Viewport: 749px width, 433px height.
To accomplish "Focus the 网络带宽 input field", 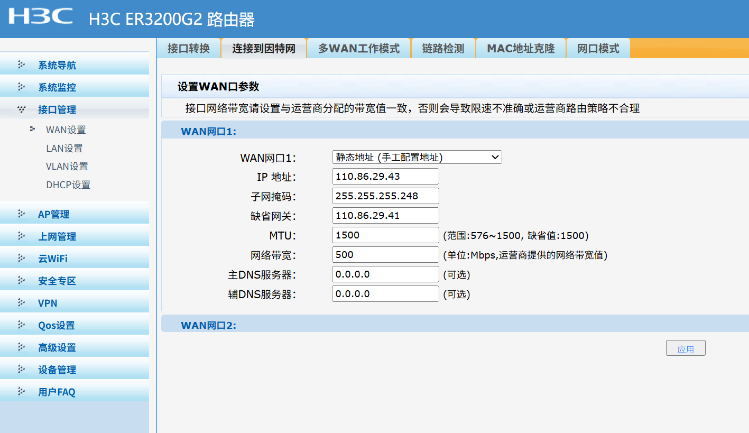I will click(x=385, y=255).
